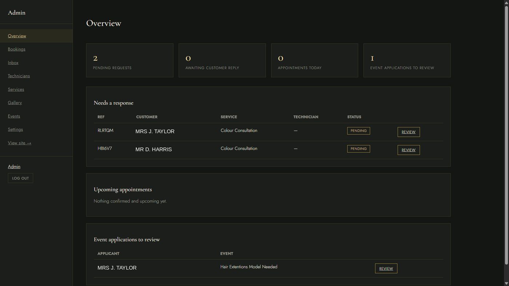
Task: Open Technicians in the sidebar
Action: point(19,76)
